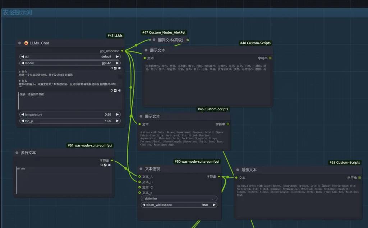Click the gpt_response output connector
The height and width of the screenshot is (228, 368).
pyautogui.click(x=122, y=51)
